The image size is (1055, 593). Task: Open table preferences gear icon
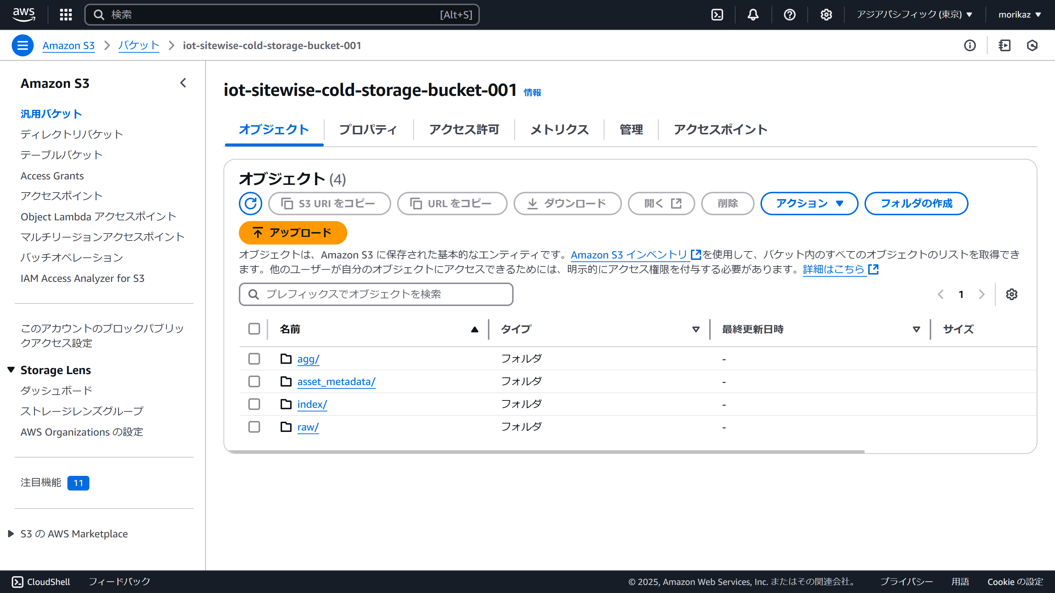(x=1011, y=294)
